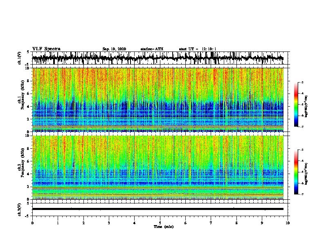Click the ch.1 spectrogram color scale bar

pyautogui.click(x=296, y=105)
